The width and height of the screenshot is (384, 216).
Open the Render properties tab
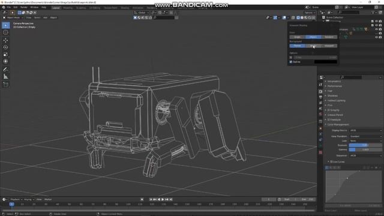click(320, 91)
